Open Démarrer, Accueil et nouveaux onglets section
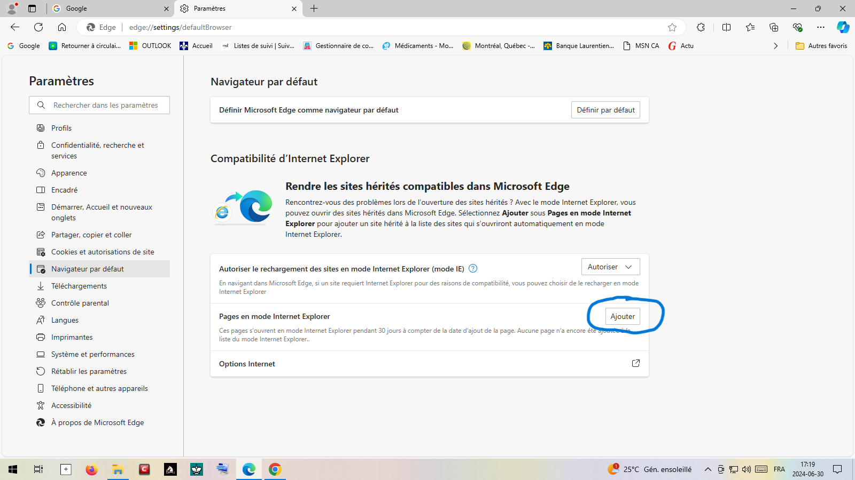 click(99, 212)
